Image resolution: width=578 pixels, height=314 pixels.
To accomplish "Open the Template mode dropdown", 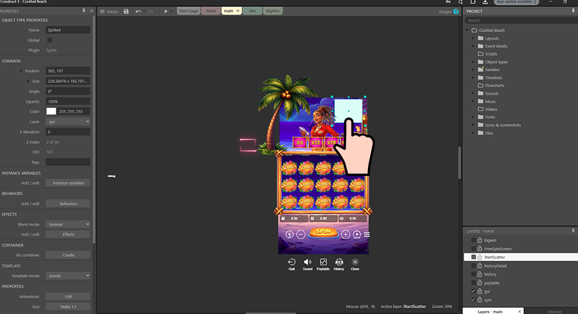I will [68, 275].
